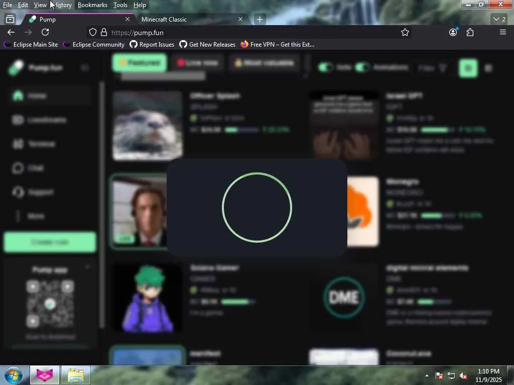The width and height of the screenshot is (514, 385).
Task: Collapse the sidebar using header icon
Action: pos(84,68)
